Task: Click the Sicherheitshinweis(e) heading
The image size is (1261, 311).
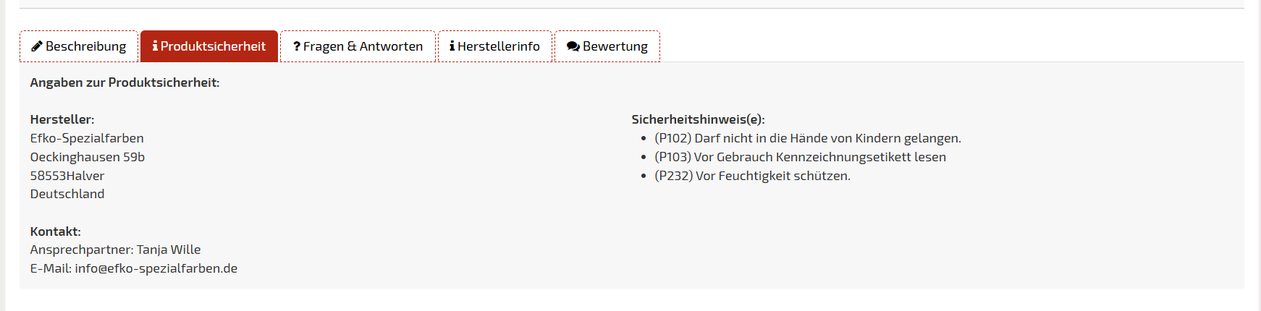Action: click(x=698, y=119)
